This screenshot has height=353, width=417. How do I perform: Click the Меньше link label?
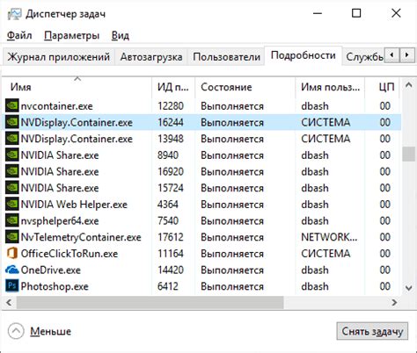[50, 331]
